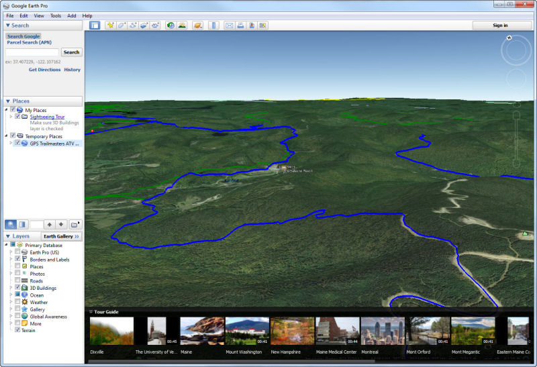Click the Sign in button
Screen dimensions: 537x367
500,25
